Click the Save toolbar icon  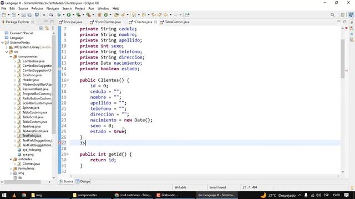(23, 15)
